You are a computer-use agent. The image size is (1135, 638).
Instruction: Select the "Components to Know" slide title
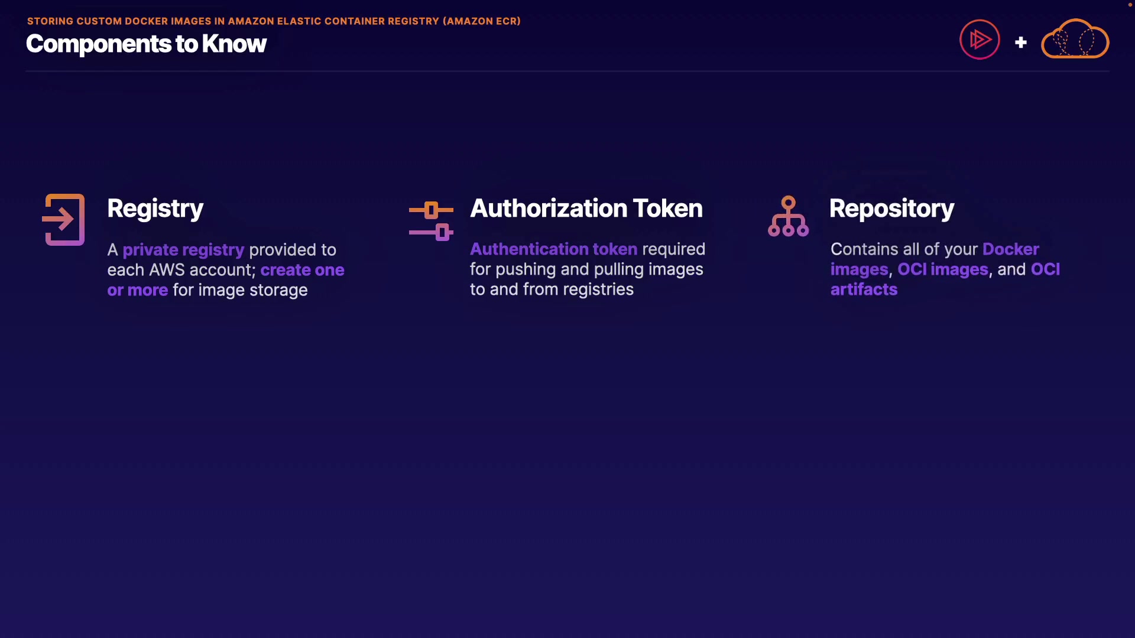[x=146, y=44]
